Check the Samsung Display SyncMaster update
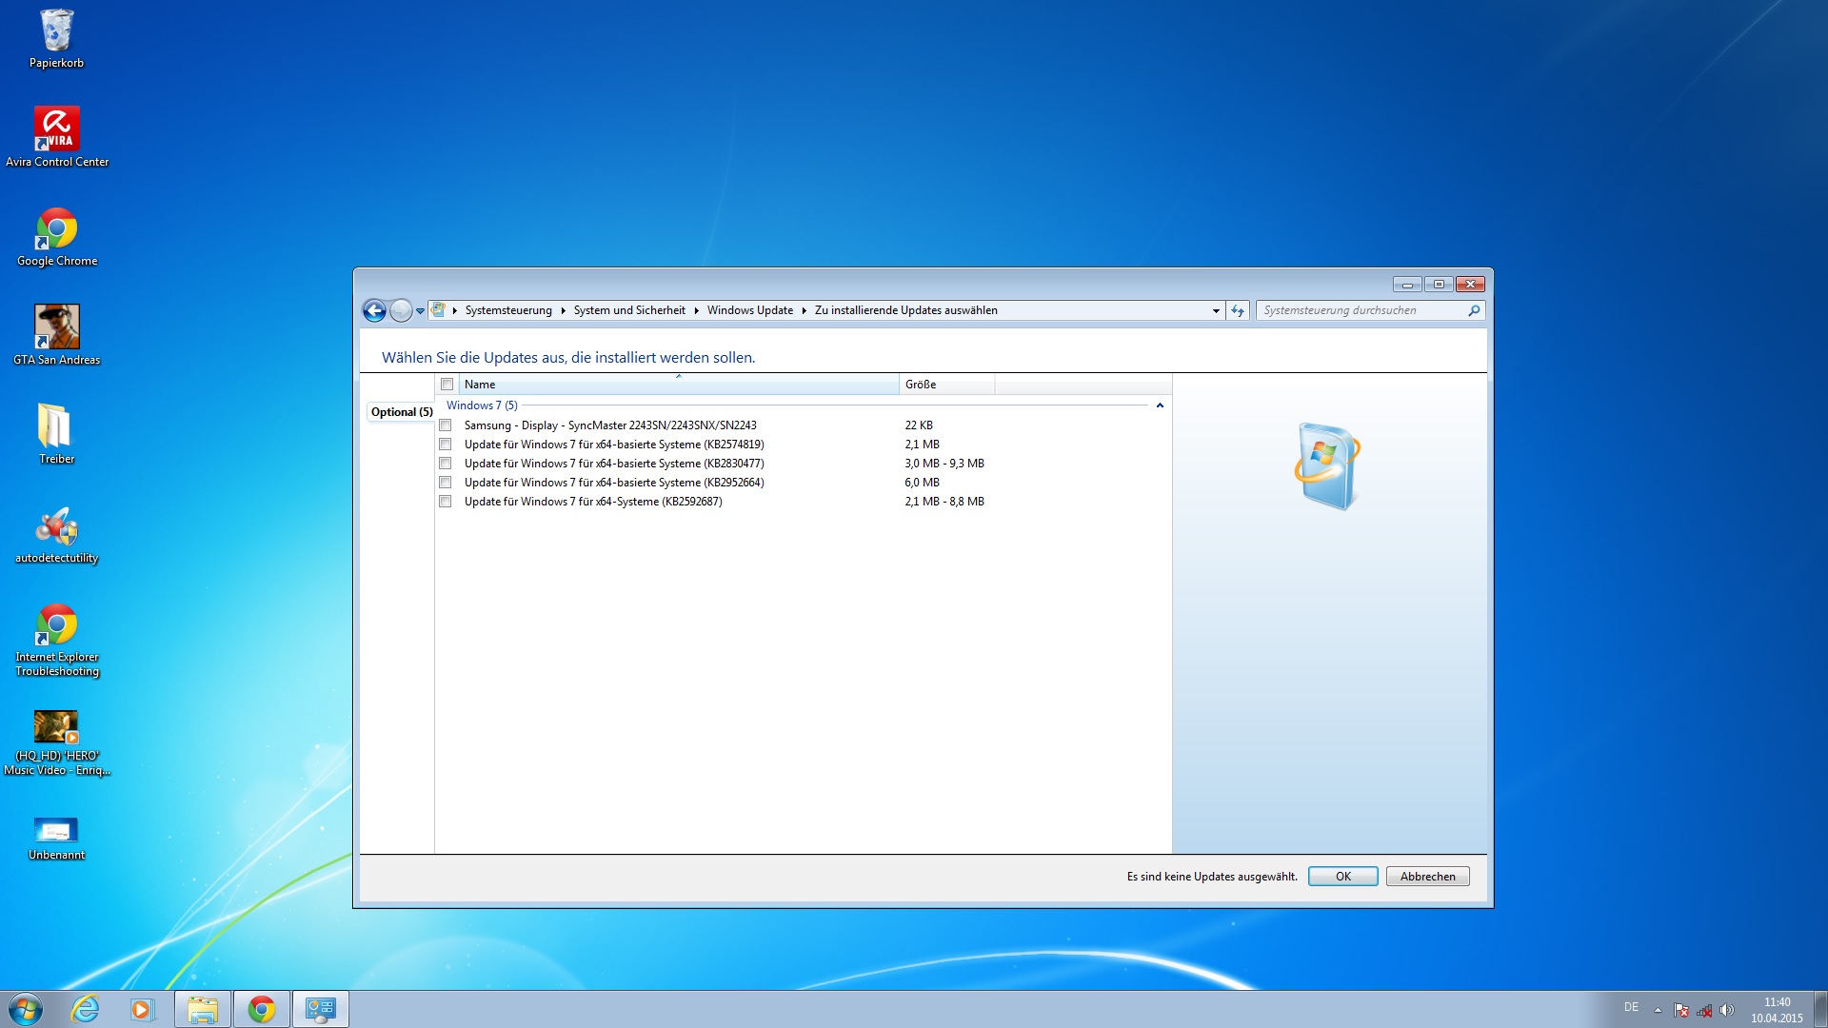The width and height of the screenshot is (1828, 1028). 445,425
